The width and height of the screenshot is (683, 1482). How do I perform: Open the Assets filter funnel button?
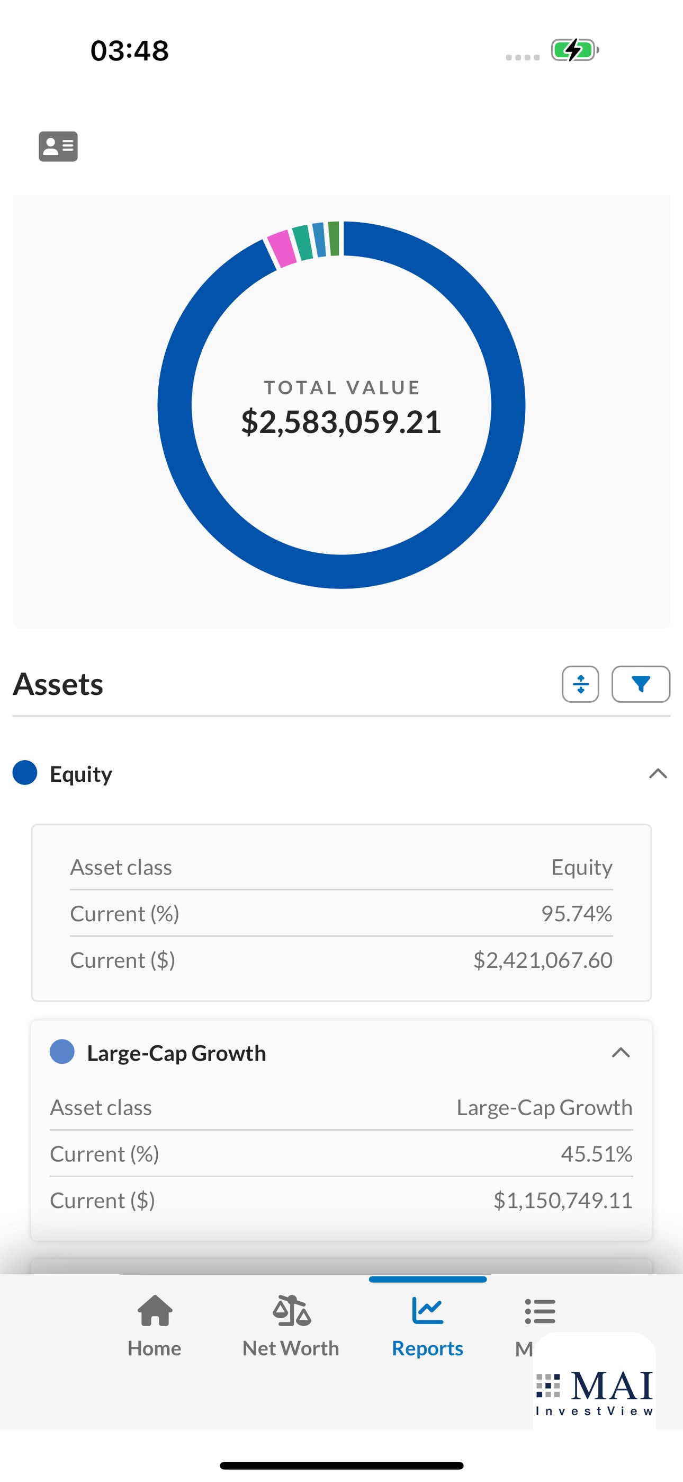pos(641,684)
